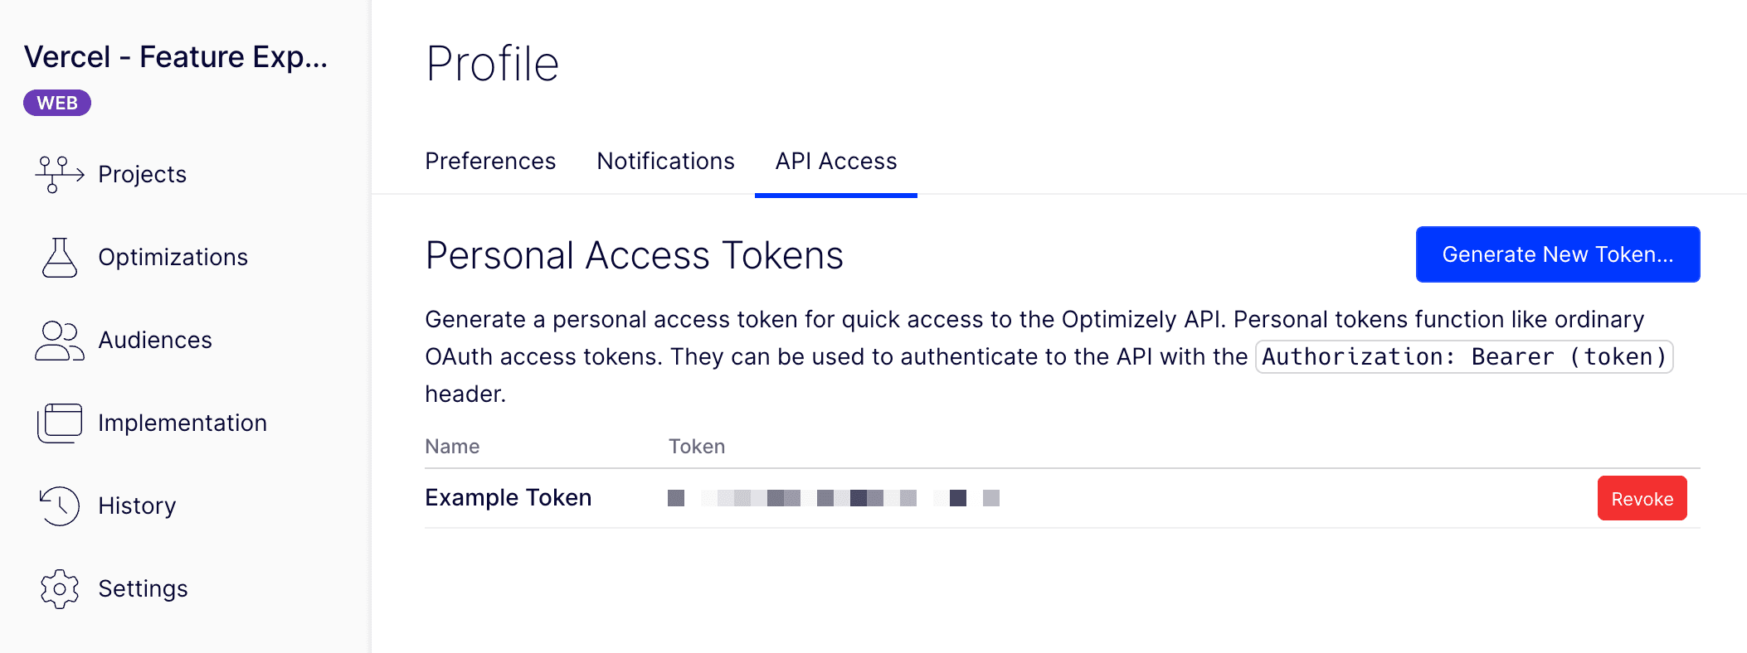The width and height of the screenshot is (1747, 653).
Task: Click the masked token value
Action: tap(833, 498)
